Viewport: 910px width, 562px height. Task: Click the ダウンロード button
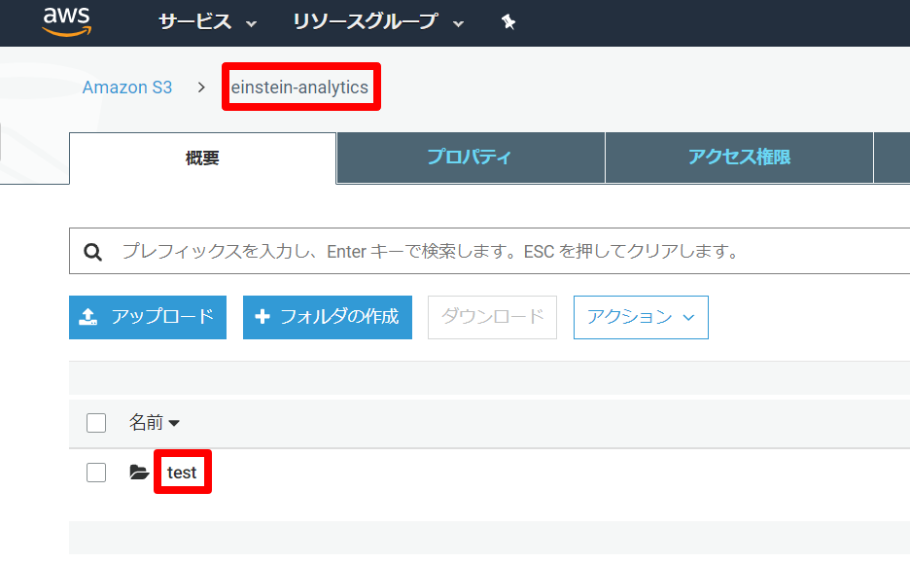pyautogui.click(x=492, y=317)
